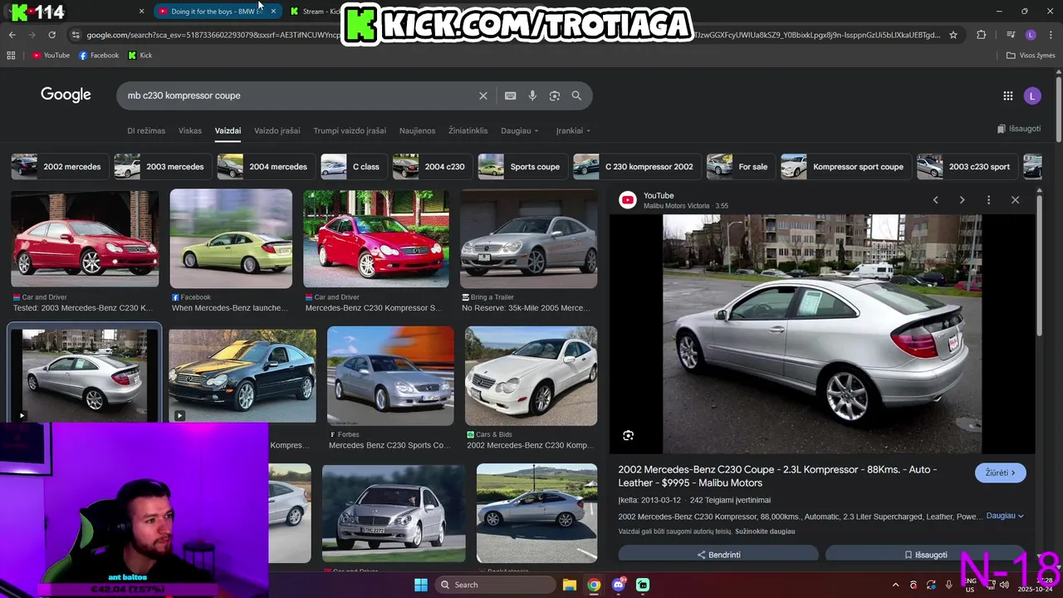Open the Forbes silver coupe thumbnail
This screenshot has width=1063, height=598.
pyautogui.click(x=390, y=375)
